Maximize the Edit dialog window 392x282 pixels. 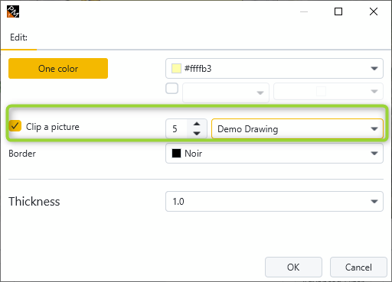coord(338,11)
